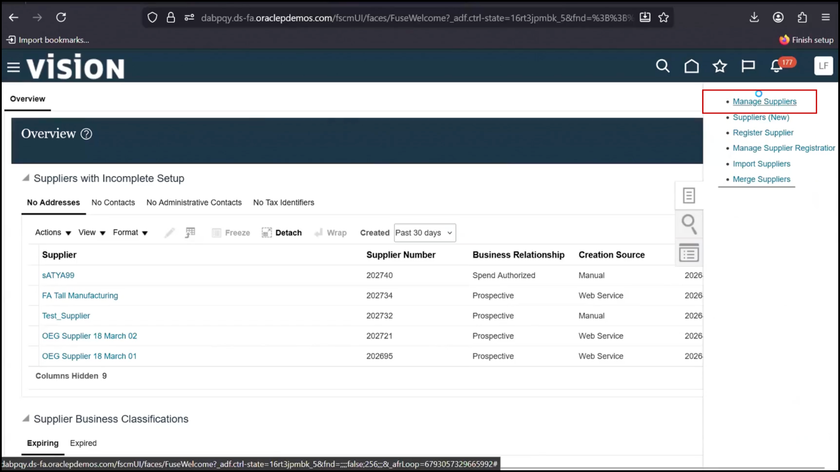Image resolution: width=840 pixels, height=472 pixels.
Task: Collapse the Suppliers with Incomplete Setup section
Action: (x=25, y=177)
